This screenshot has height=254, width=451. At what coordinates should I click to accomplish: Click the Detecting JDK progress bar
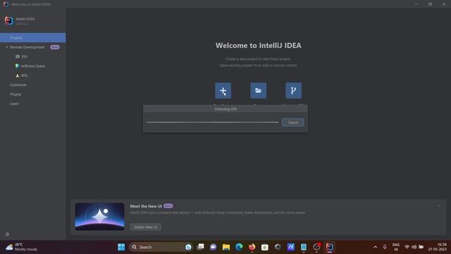coord(213,122)
